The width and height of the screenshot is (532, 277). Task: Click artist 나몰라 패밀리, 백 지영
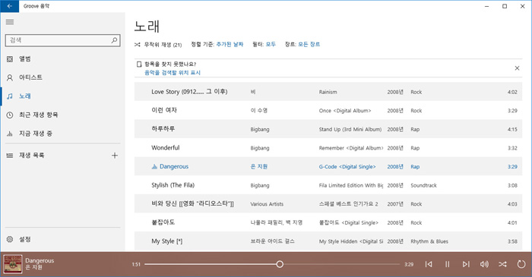pyautogui.click(x=276, y=223)
